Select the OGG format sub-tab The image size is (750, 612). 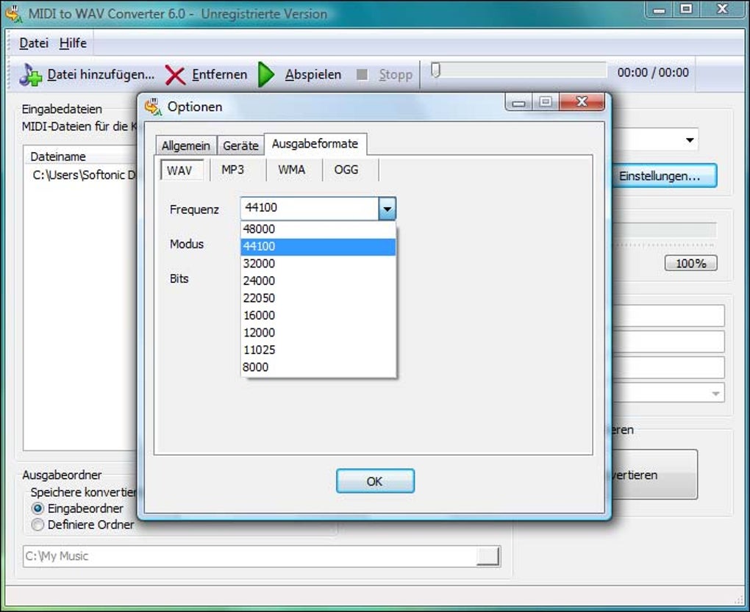click(346, 170)
